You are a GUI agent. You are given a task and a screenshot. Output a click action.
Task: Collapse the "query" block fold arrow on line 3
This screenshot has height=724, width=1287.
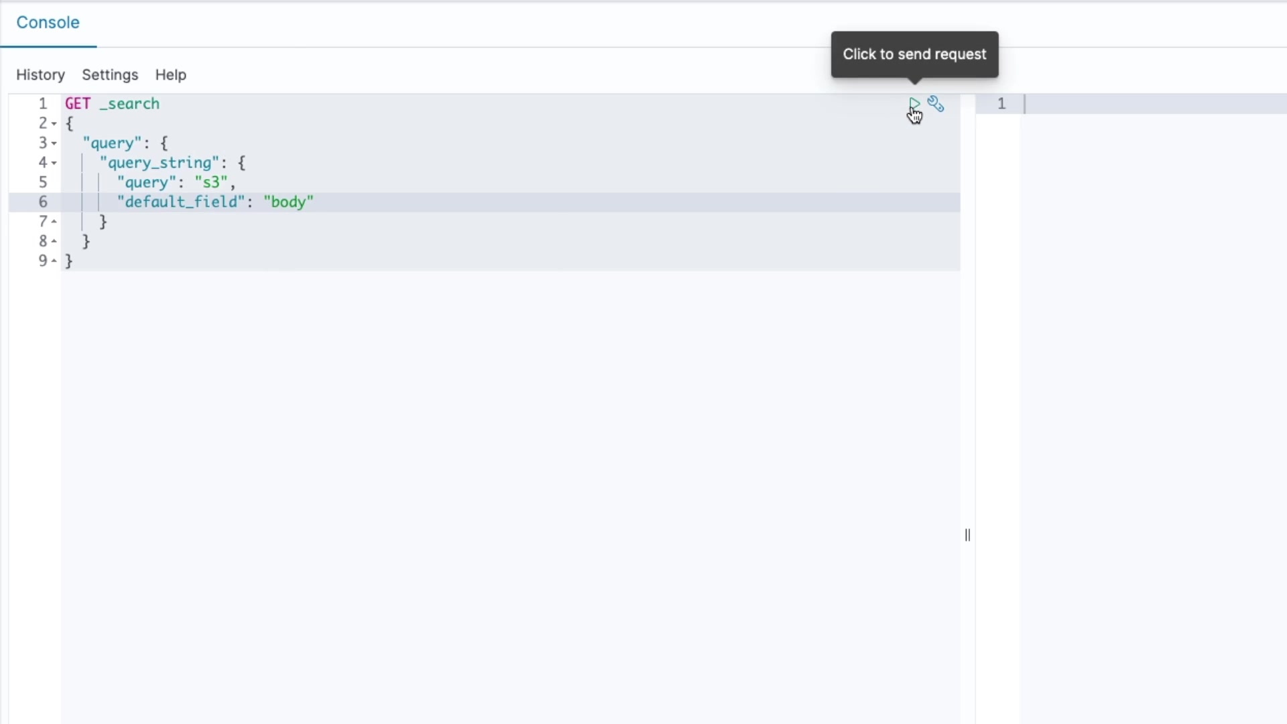click(x=54, y=143)
